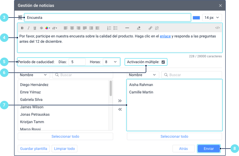Uncheck the Activación múltiple checkbox
Image resolution: width=239 pixels, height=156 pixels.
[x=163, y=62]
